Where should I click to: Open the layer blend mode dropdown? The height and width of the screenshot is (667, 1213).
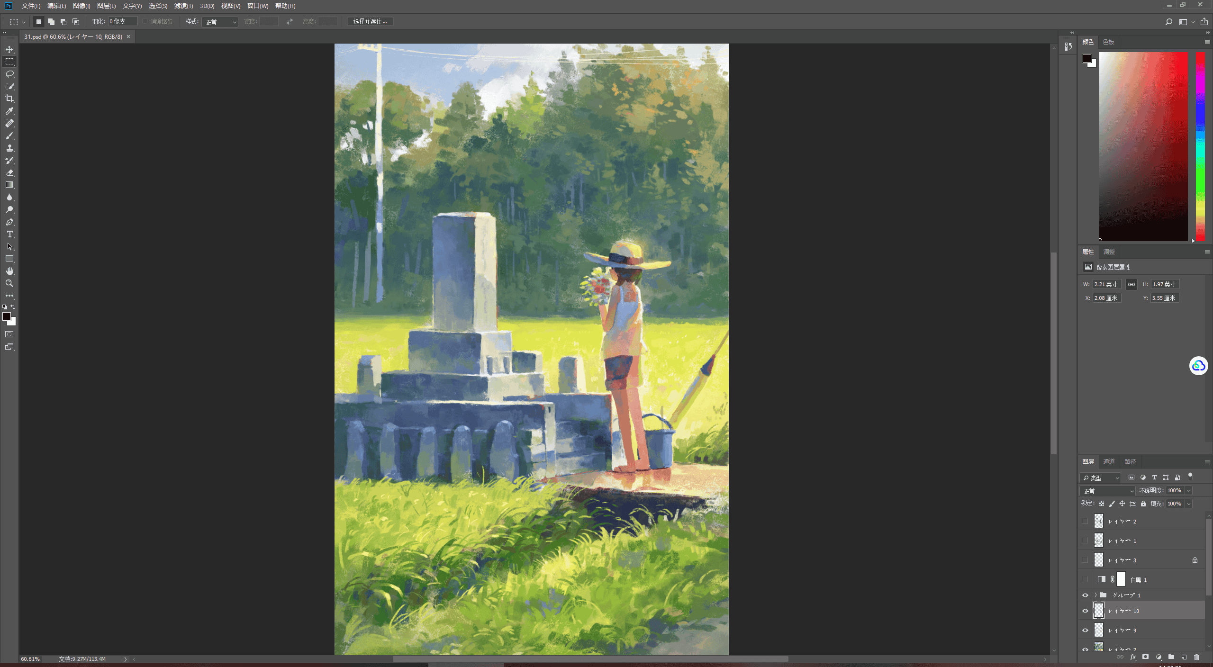click(1107, 491)
